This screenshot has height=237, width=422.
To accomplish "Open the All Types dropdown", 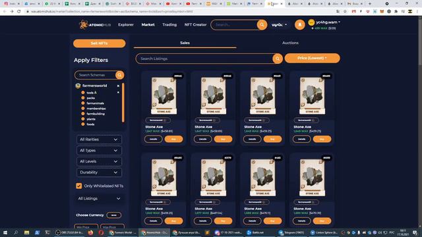I will click(99, 151).
